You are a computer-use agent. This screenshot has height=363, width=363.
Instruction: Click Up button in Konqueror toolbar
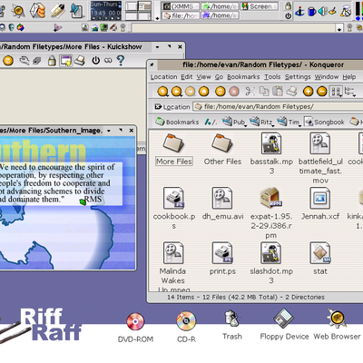point(163,92)
